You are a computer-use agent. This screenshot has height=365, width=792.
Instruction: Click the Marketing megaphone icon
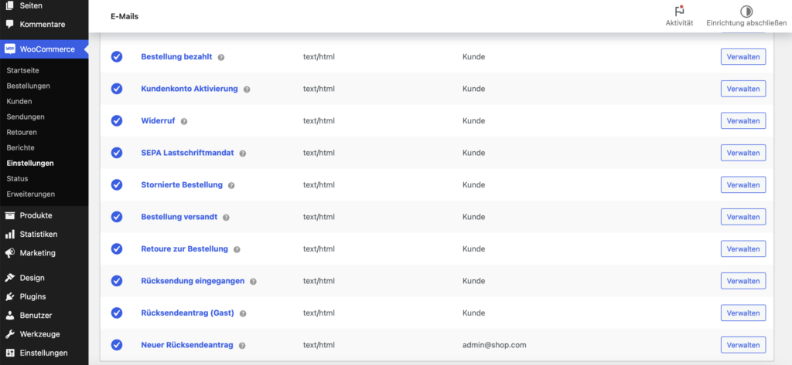tap(9, 253)
